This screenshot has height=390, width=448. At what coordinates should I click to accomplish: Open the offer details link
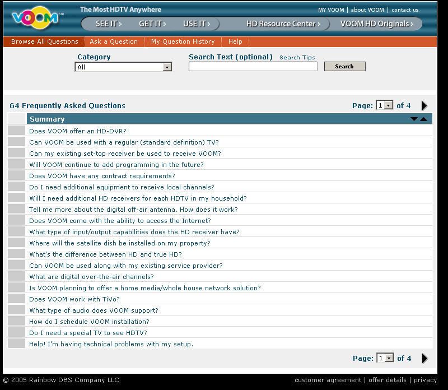388,380
